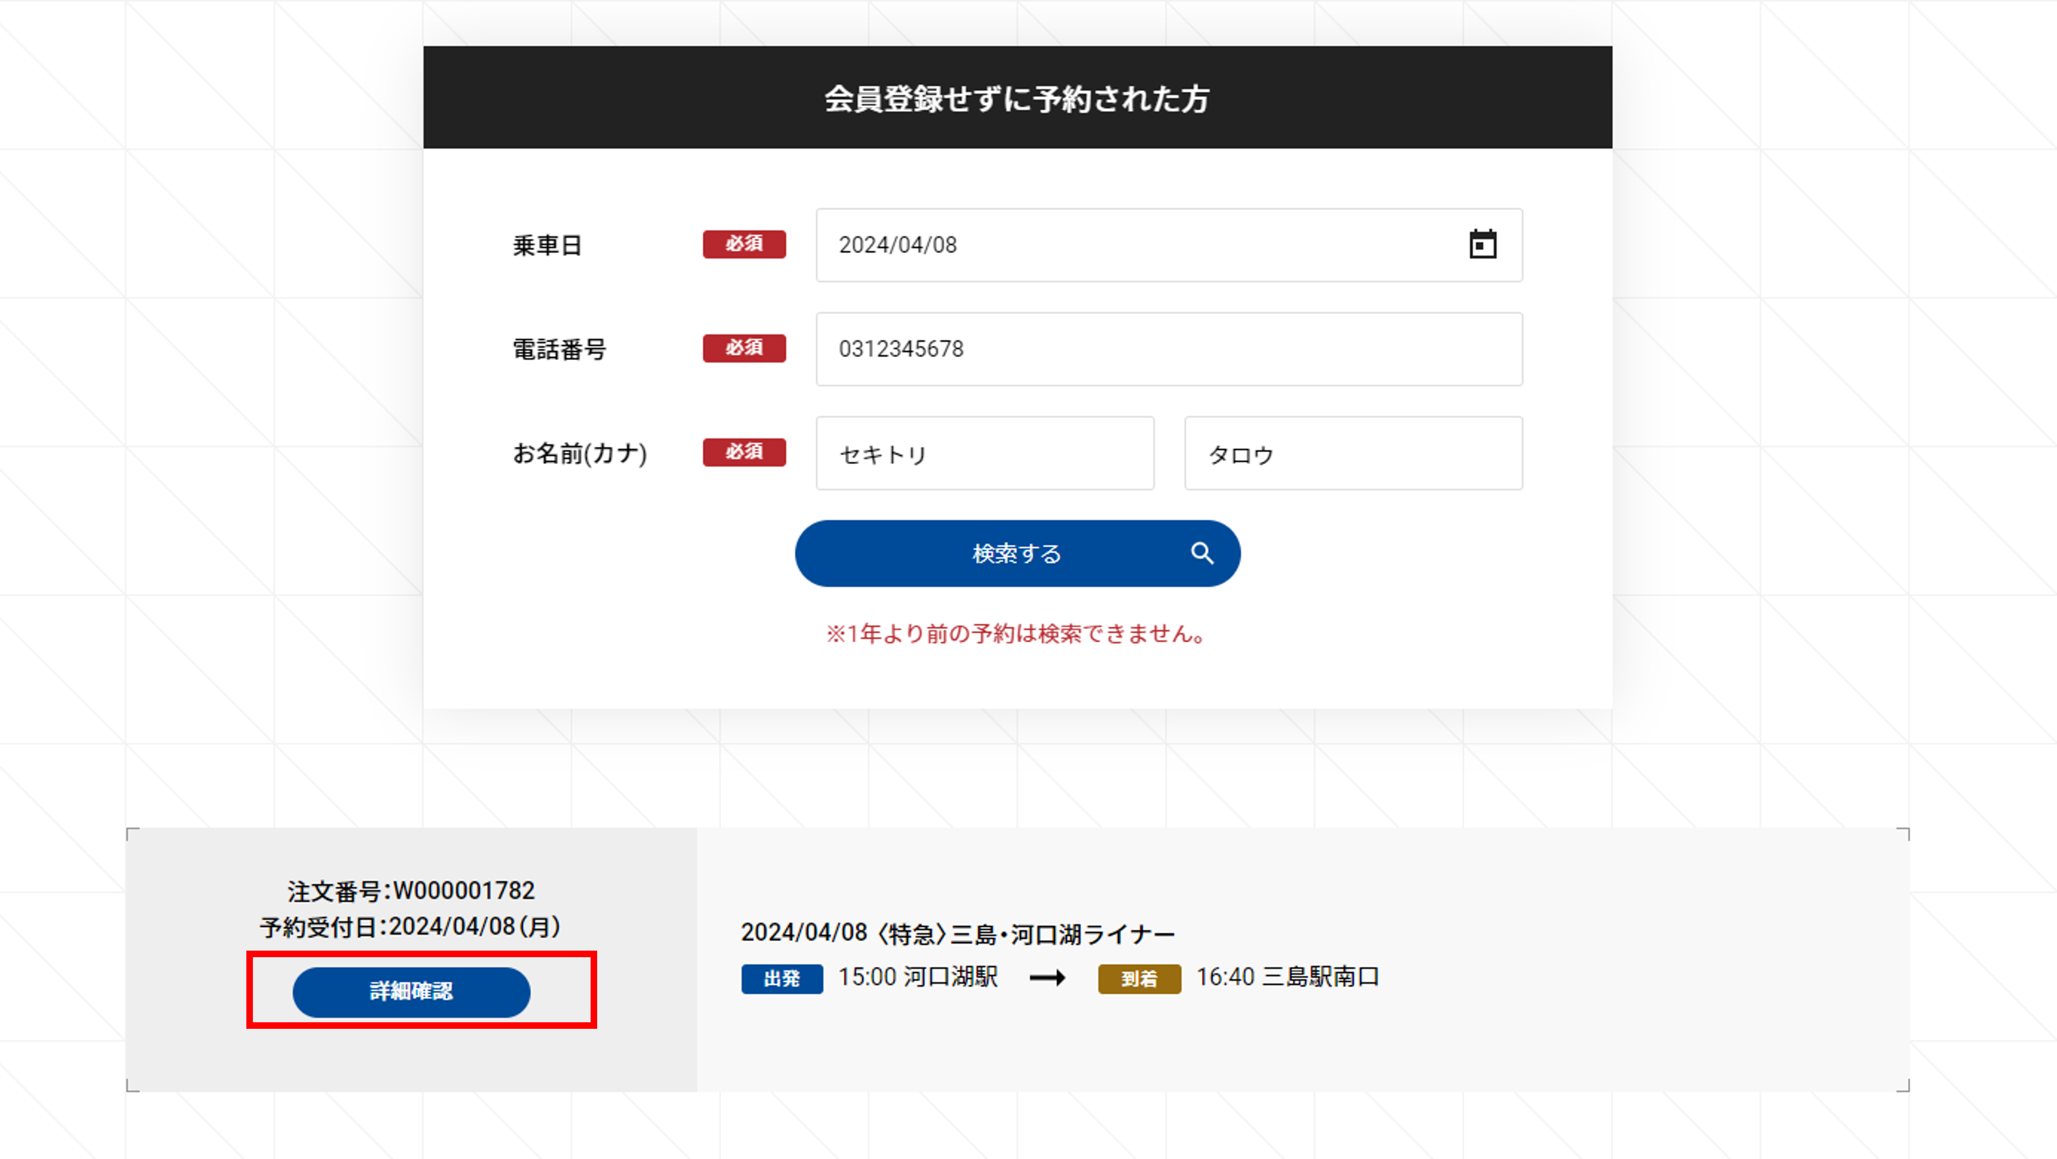Screen dimensions: 2057x1159
Task: Click the arrow between departure and arrival
Action: (1047, 978)
